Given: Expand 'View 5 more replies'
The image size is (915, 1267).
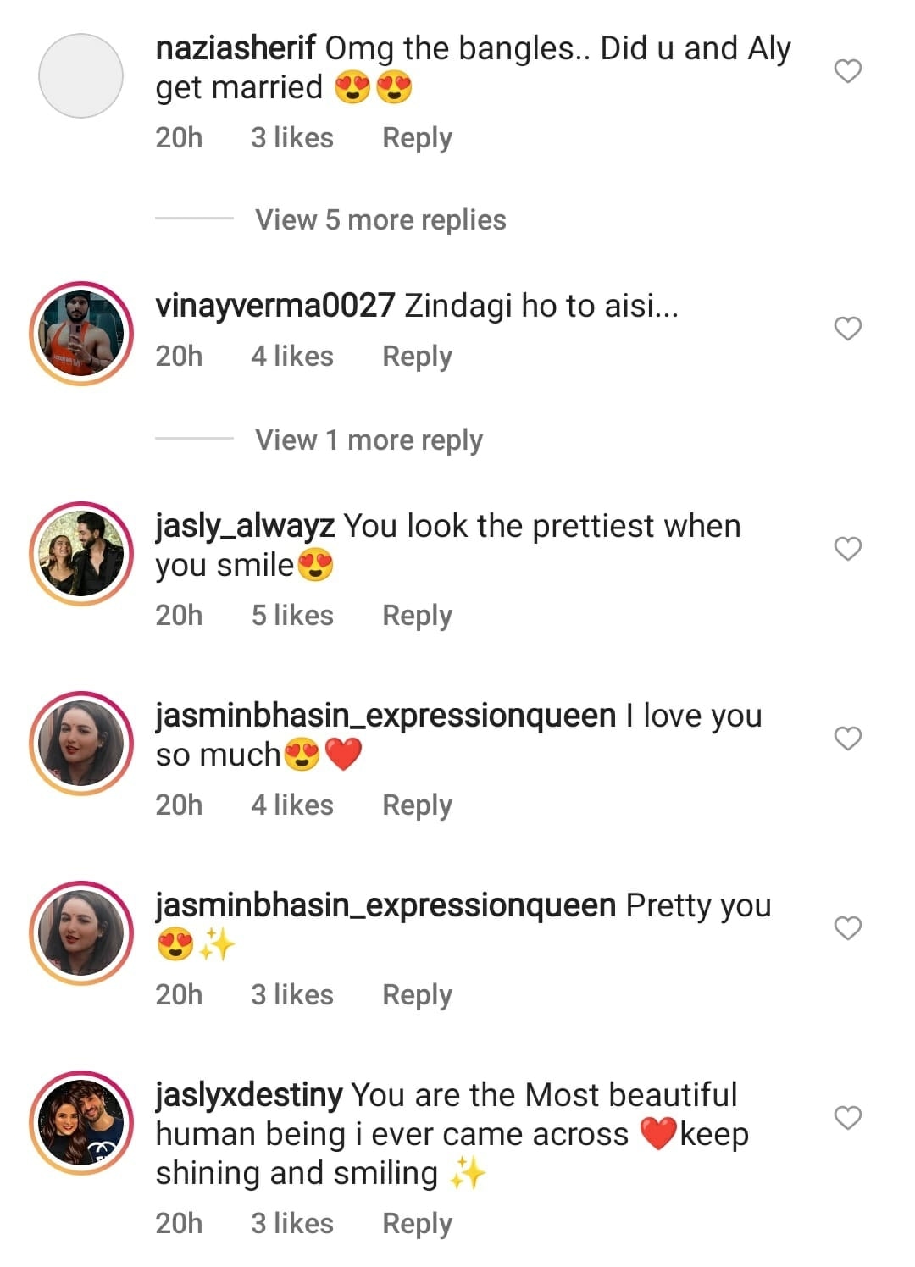Looking at the screenshot, I should (380, 220).
